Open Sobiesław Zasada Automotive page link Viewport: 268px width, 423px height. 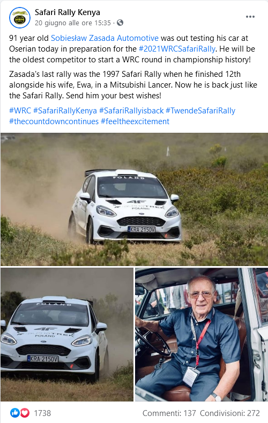click(105, 38)
